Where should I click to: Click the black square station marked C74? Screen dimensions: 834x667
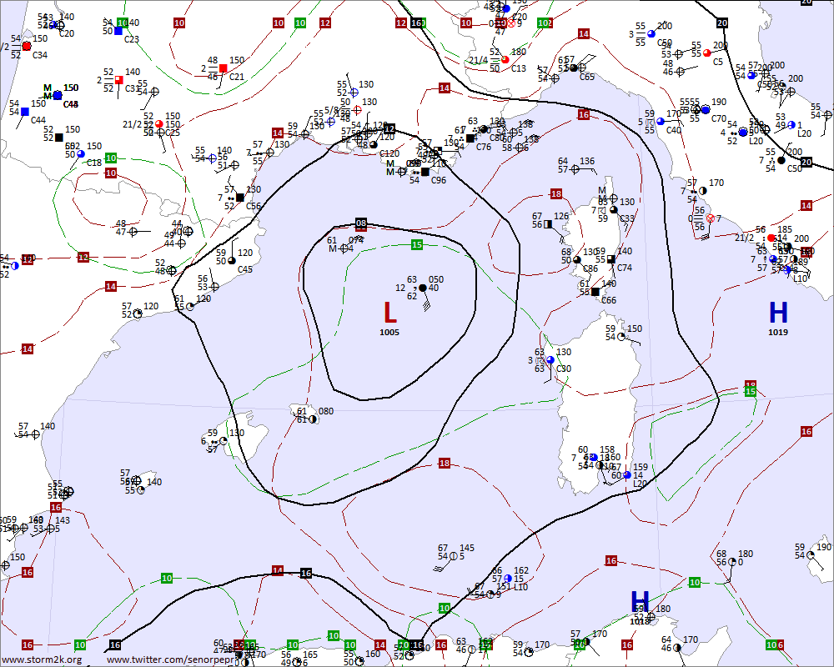tap(611, 259)
